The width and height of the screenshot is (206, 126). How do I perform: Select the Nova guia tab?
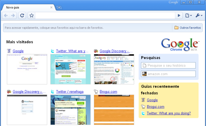pyautogui.click(x=28, y=7)
